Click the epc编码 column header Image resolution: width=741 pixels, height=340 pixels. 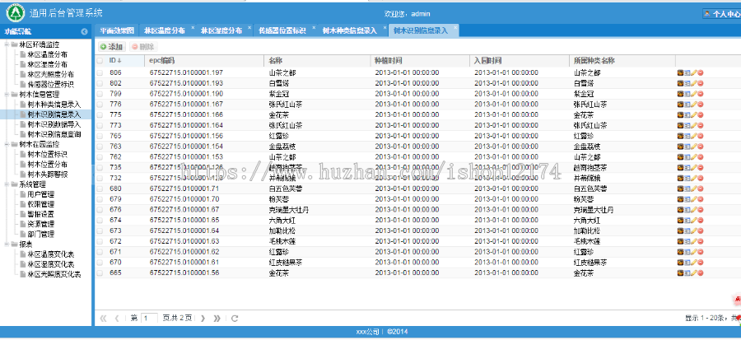[x=204, y=60]
